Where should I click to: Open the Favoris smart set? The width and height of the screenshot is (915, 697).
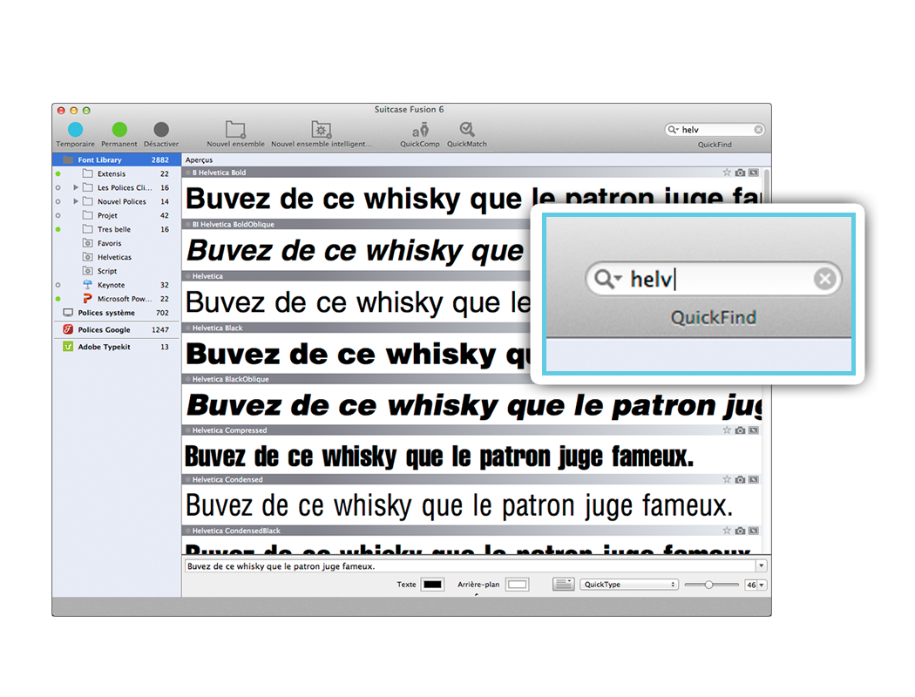tap(117, 243)
